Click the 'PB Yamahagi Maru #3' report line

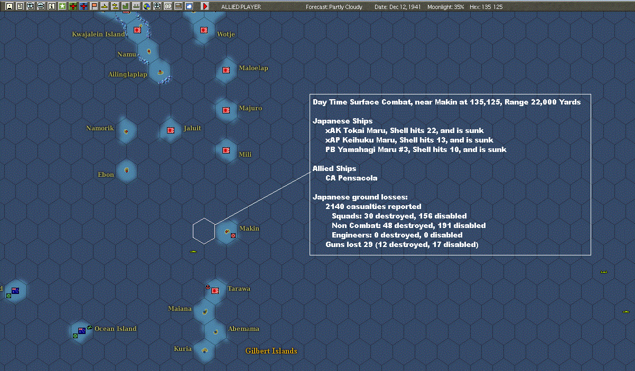click(x=416, y=149)
